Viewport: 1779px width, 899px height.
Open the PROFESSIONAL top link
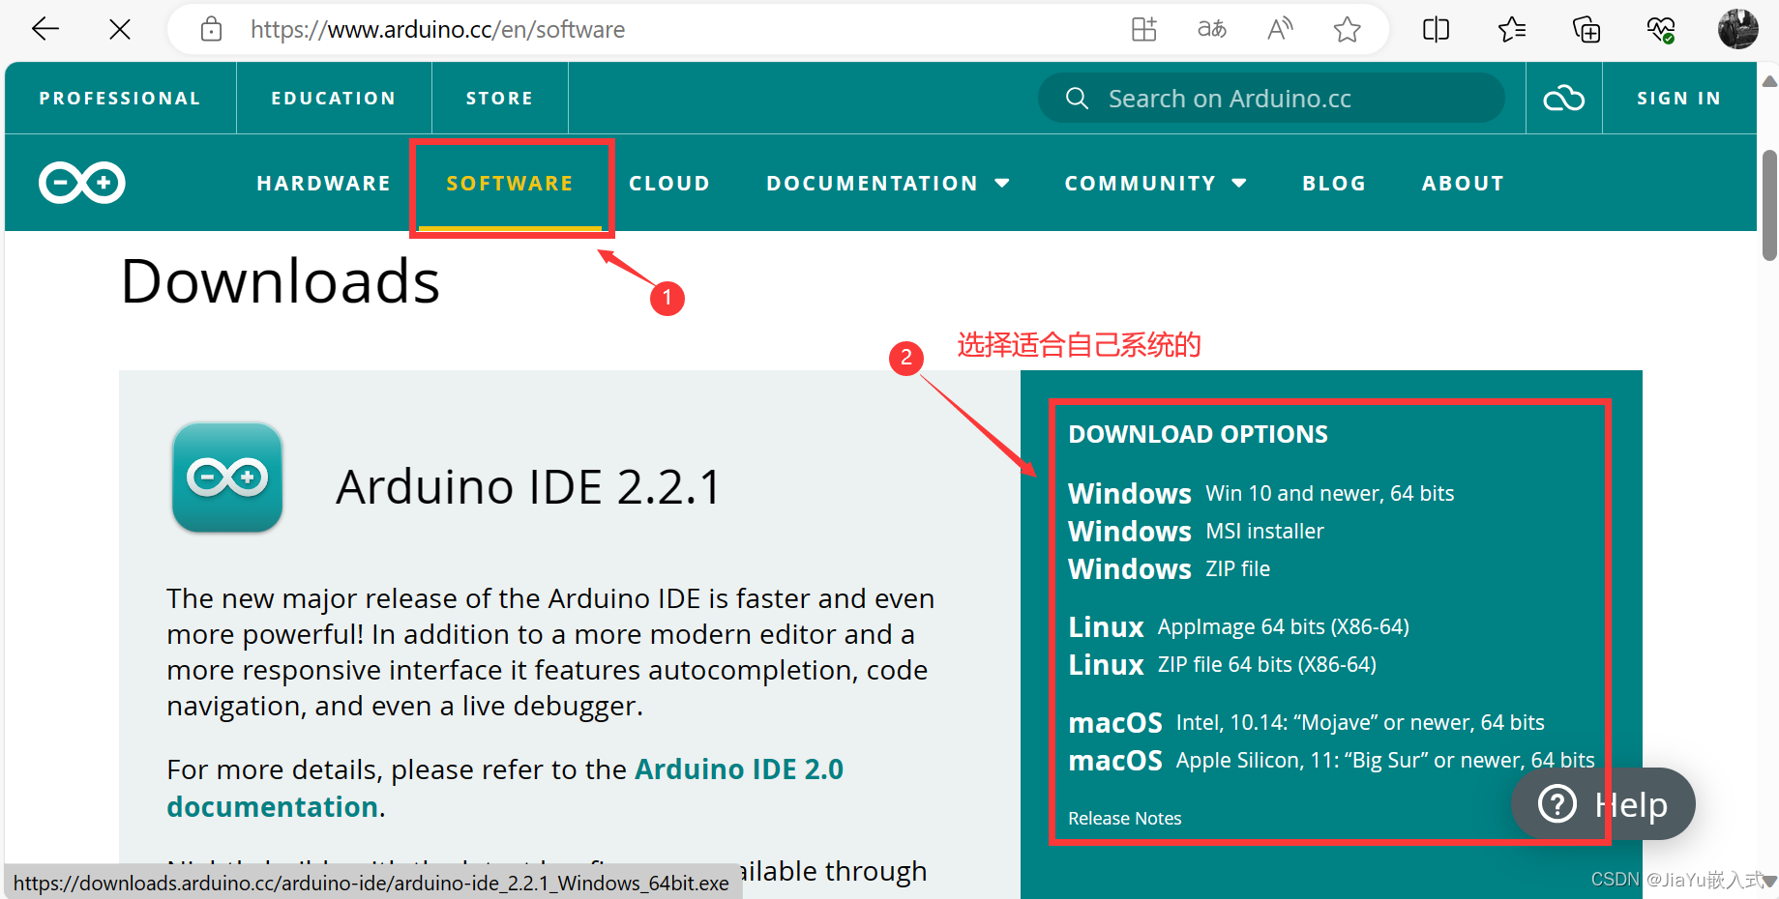coord(120,98)
